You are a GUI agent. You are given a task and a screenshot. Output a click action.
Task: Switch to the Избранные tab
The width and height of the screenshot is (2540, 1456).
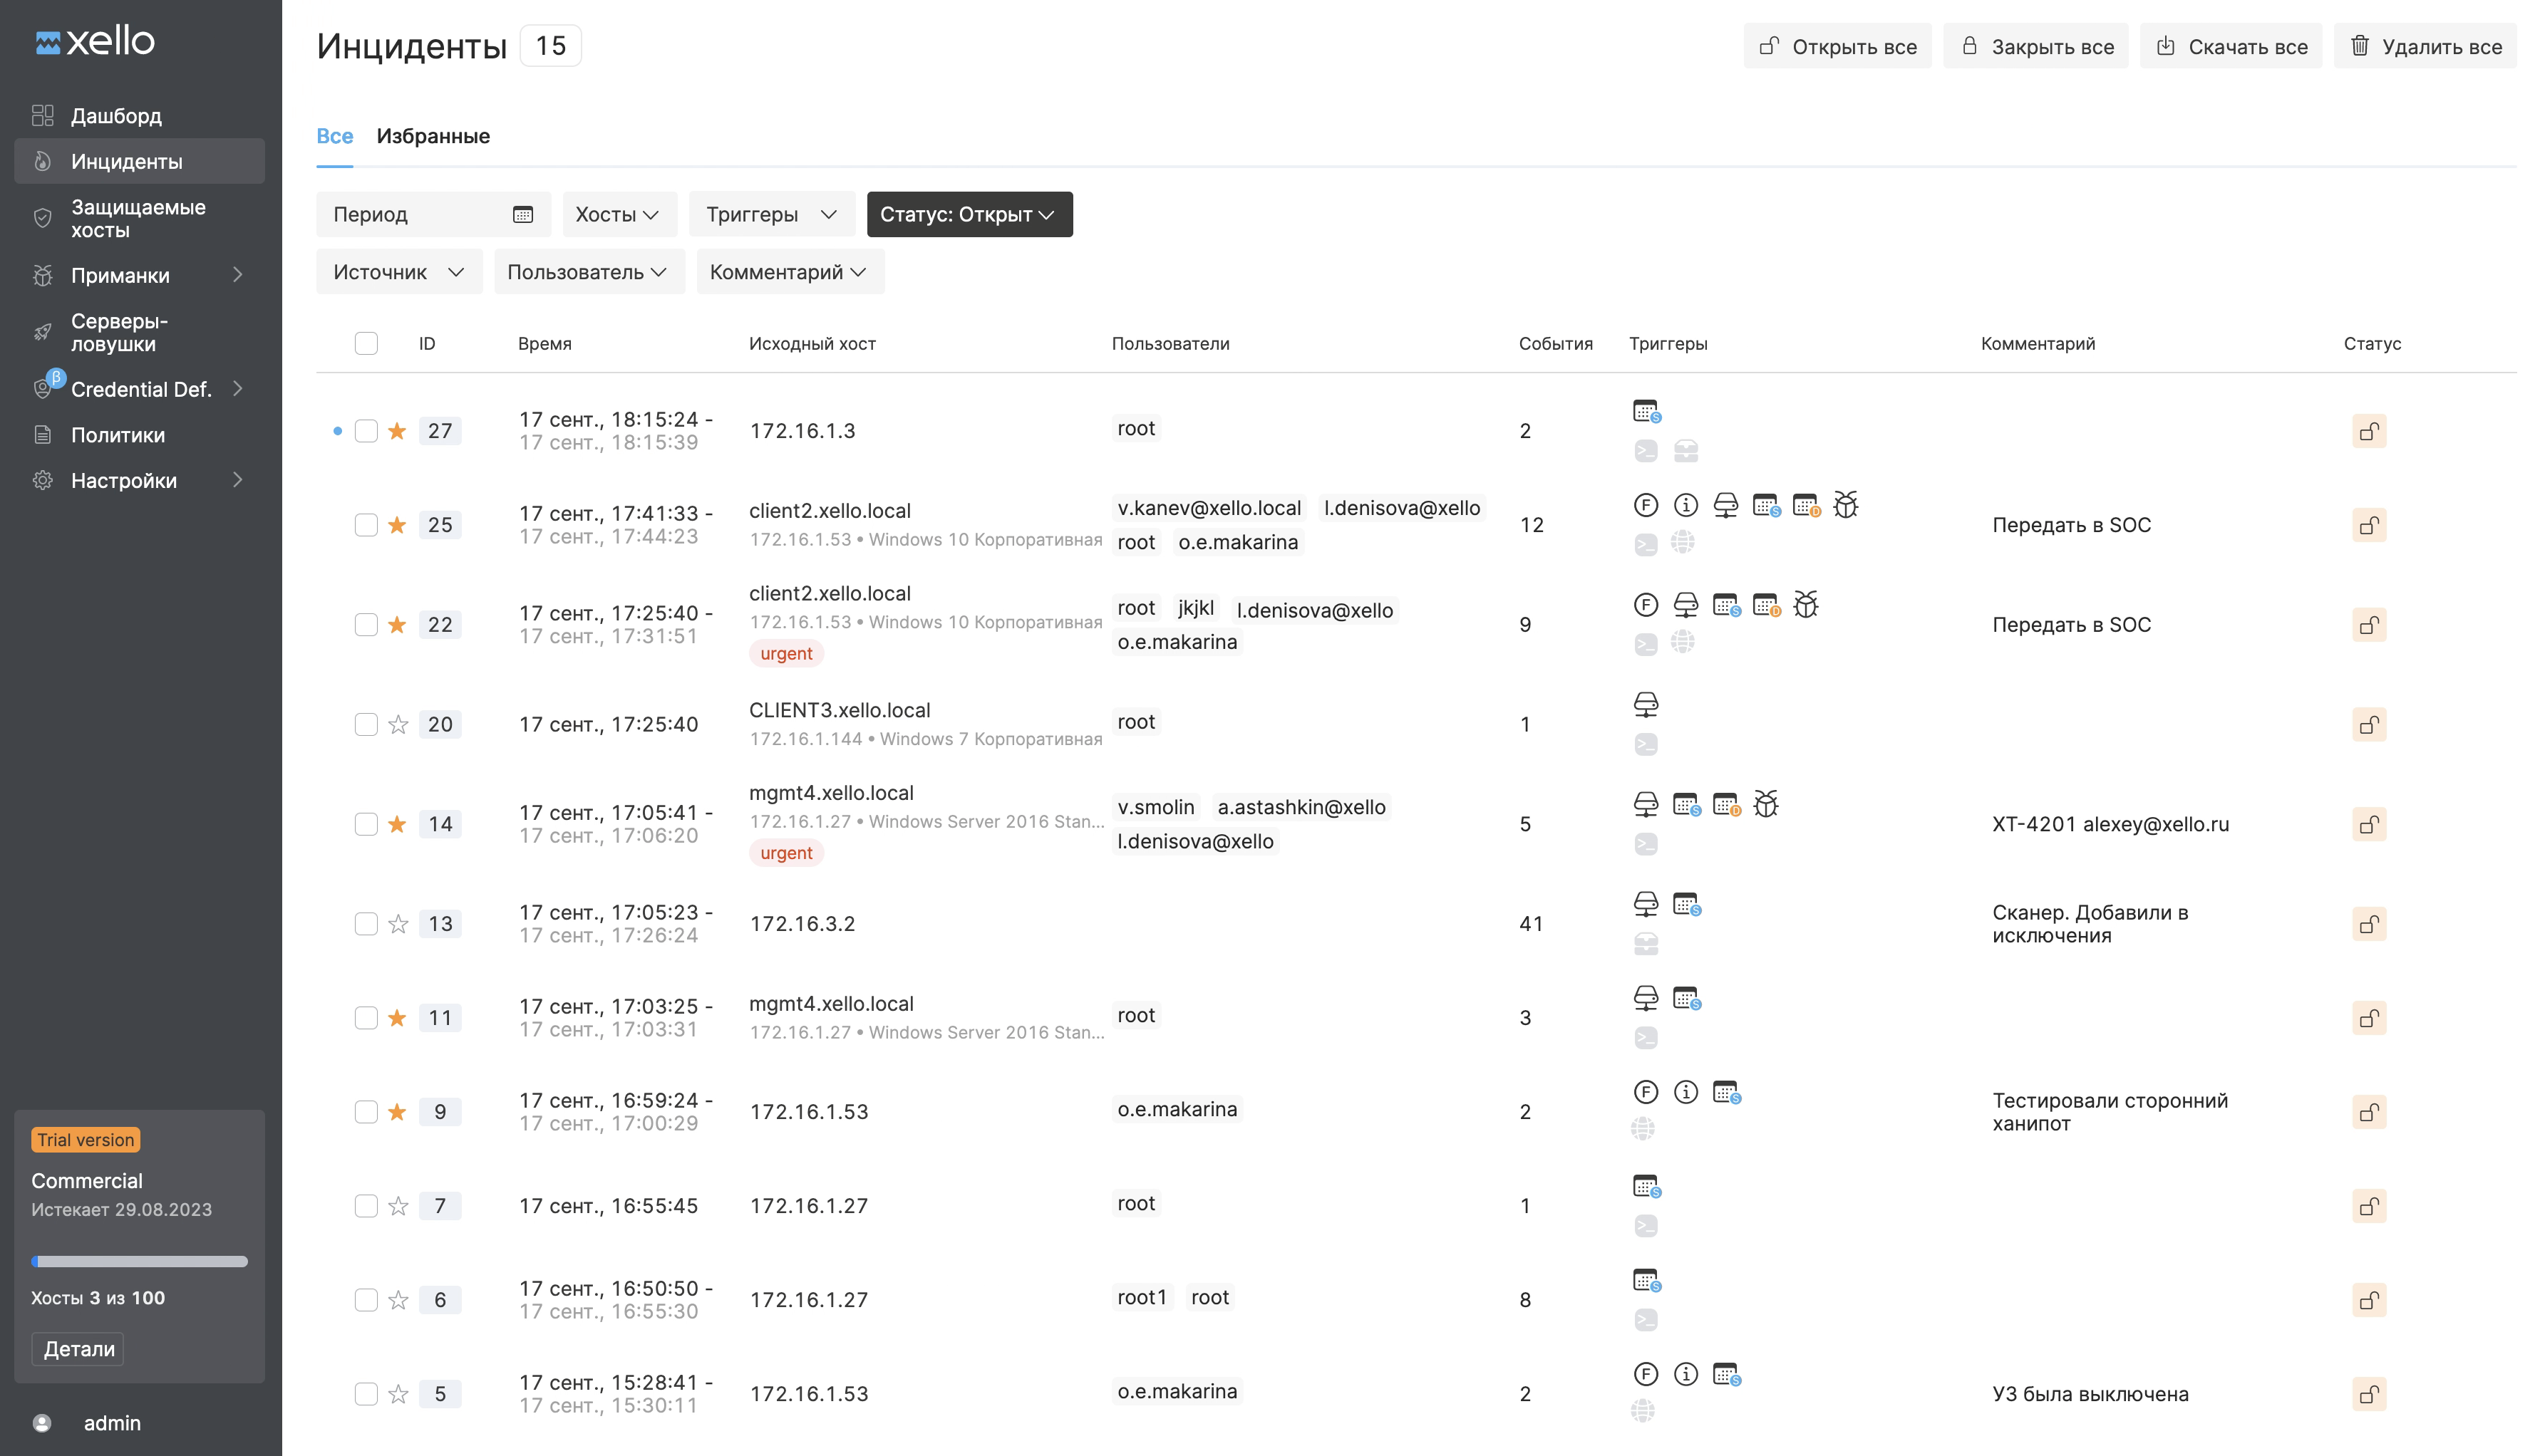tap(432, 136)
